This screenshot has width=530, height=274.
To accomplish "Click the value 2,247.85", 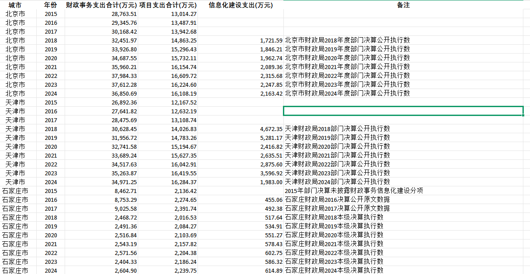I will tap(271, 85).
